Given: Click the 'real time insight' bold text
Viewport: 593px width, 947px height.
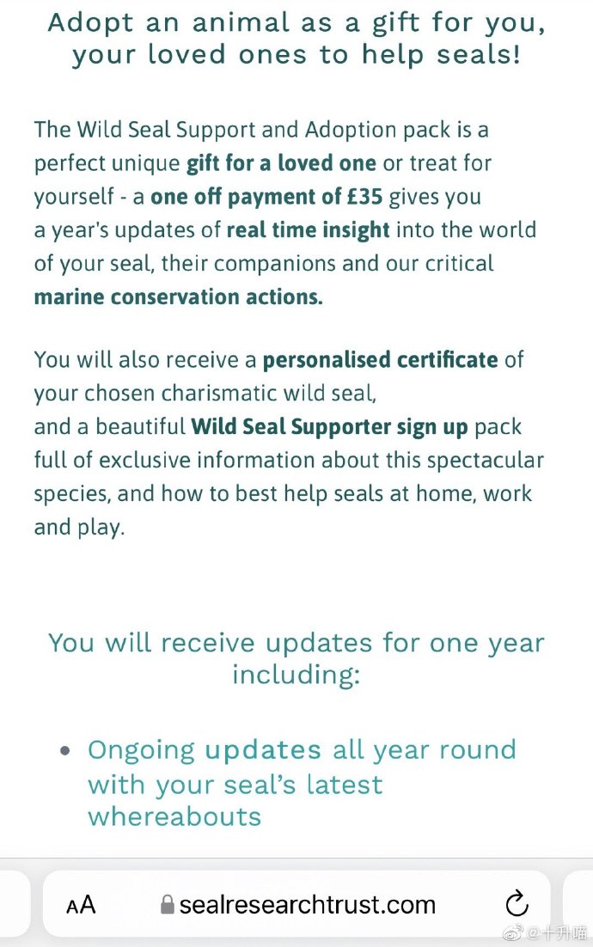Looking at the screenshot, I should point(308,230).
